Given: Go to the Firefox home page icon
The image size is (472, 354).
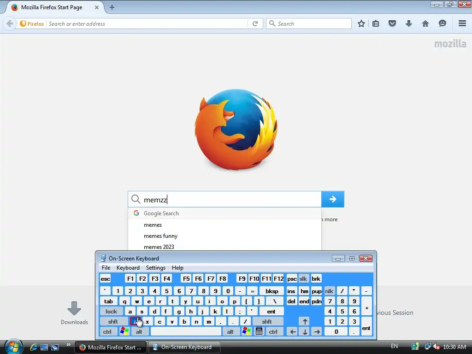Looking at the screenshot, I should 425,24.
